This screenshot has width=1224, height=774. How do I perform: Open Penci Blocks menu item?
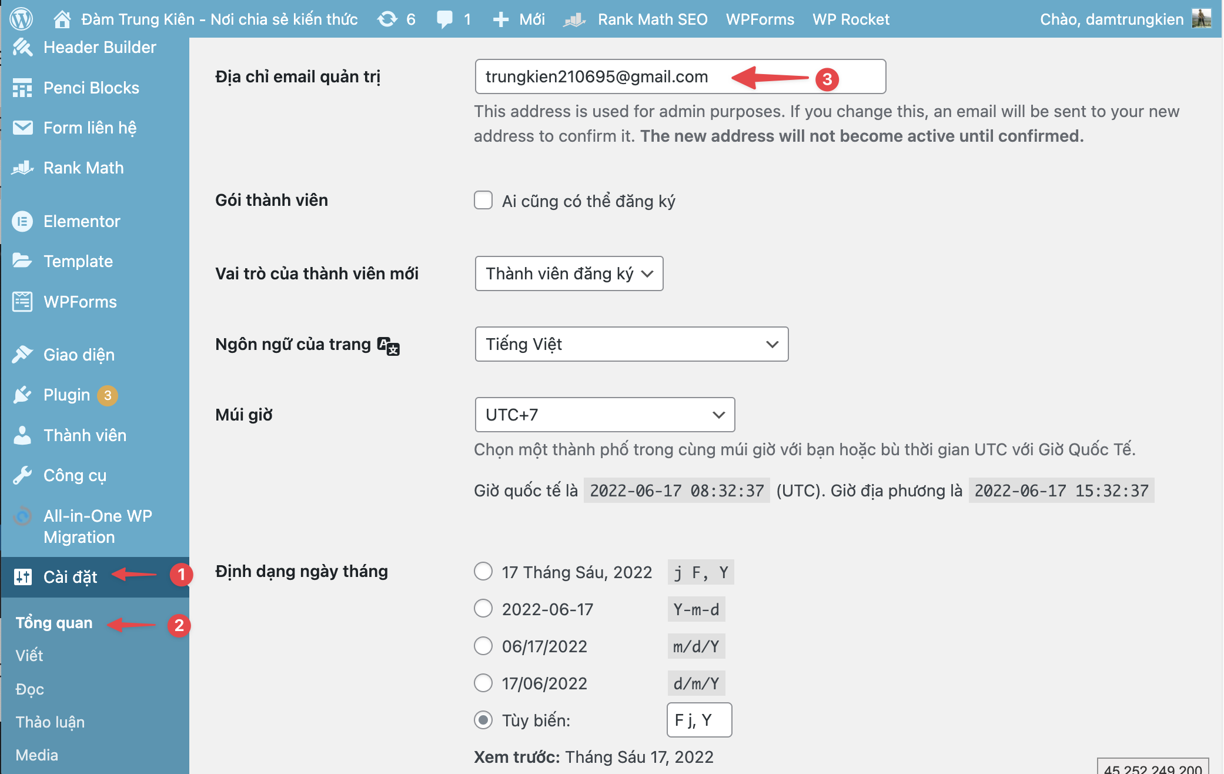pyautogui.click(x=91, y=88)
